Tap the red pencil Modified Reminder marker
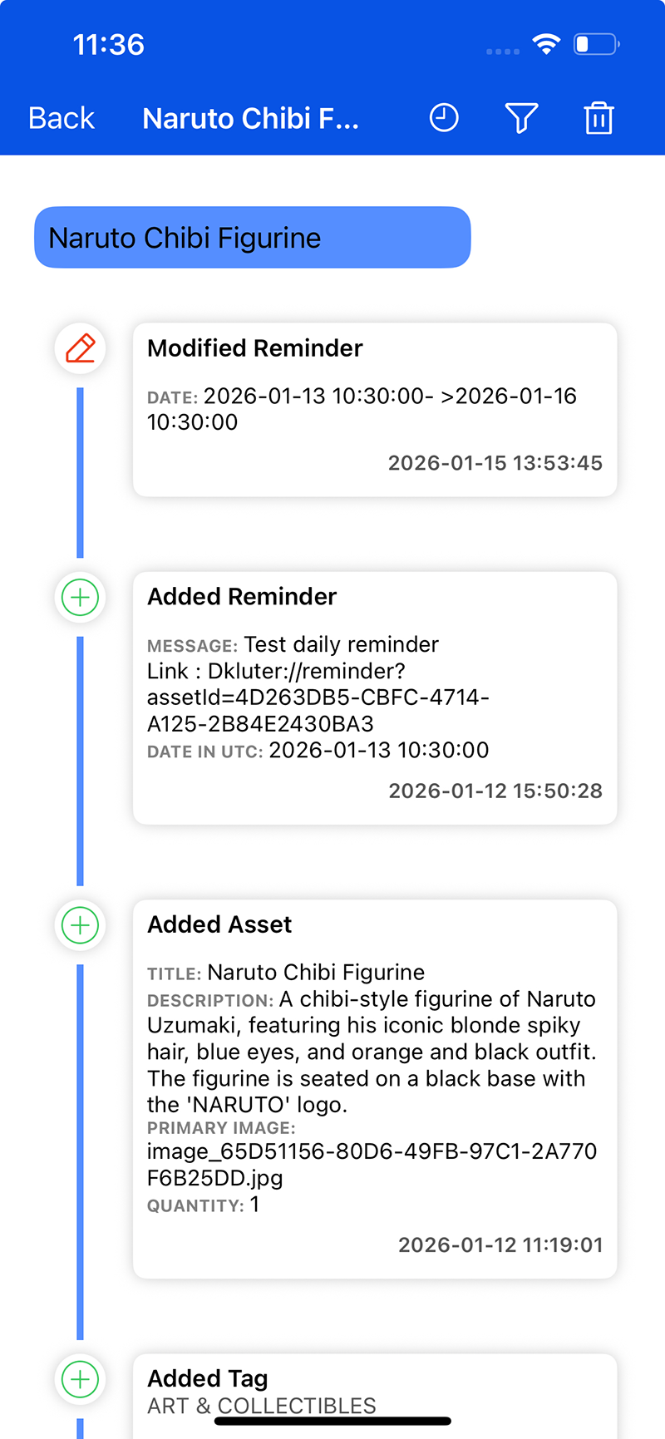 coord(81,348)
